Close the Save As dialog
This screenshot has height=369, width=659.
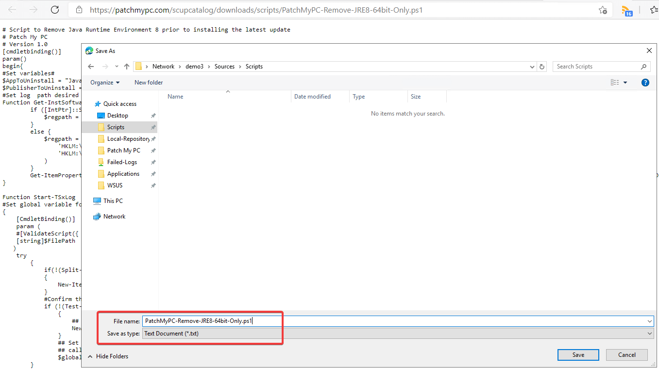649,50
